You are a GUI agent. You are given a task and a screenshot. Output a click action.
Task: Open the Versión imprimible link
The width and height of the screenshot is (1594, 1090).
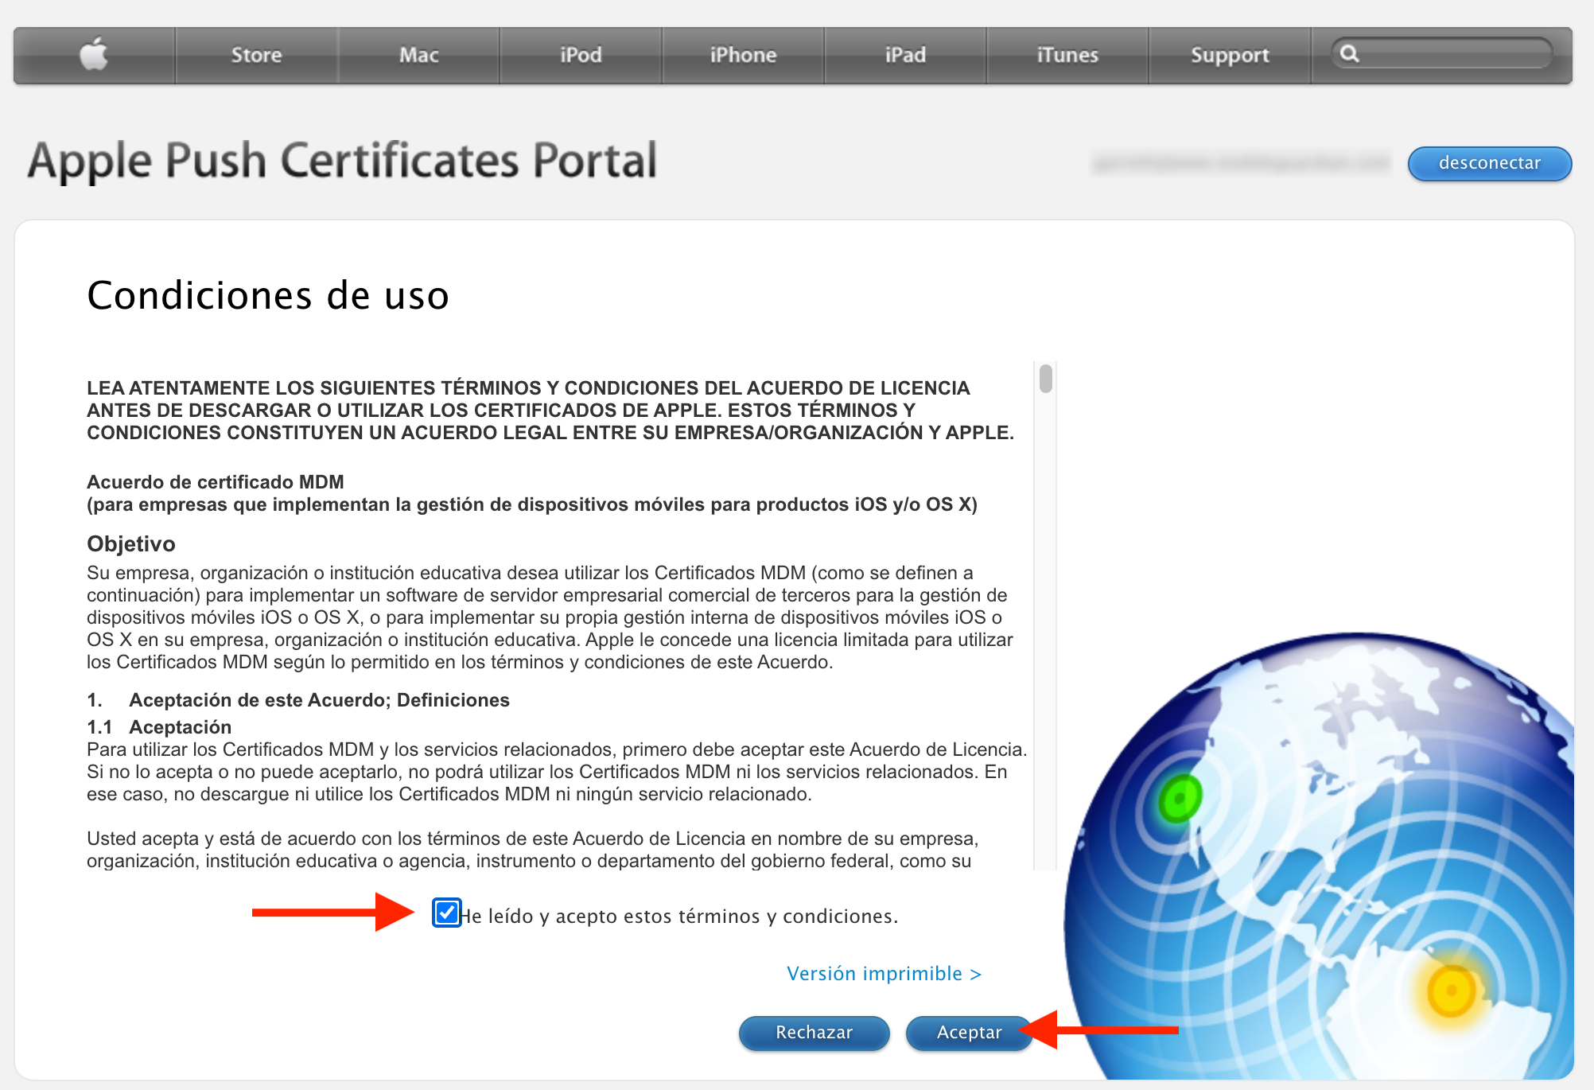click(883, 974)
